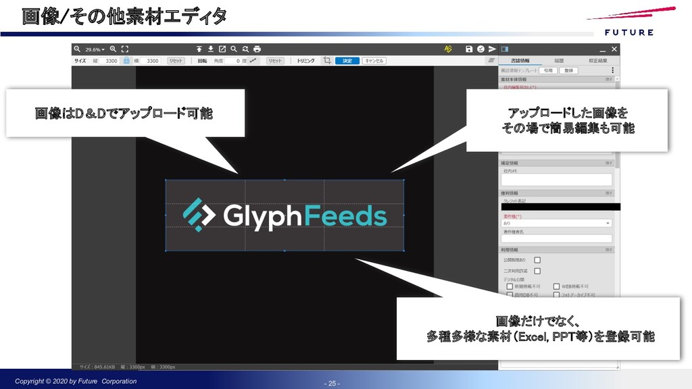Click the send paper-plane icon
Screen dimensions: 692x389
(x=492, y=49)
